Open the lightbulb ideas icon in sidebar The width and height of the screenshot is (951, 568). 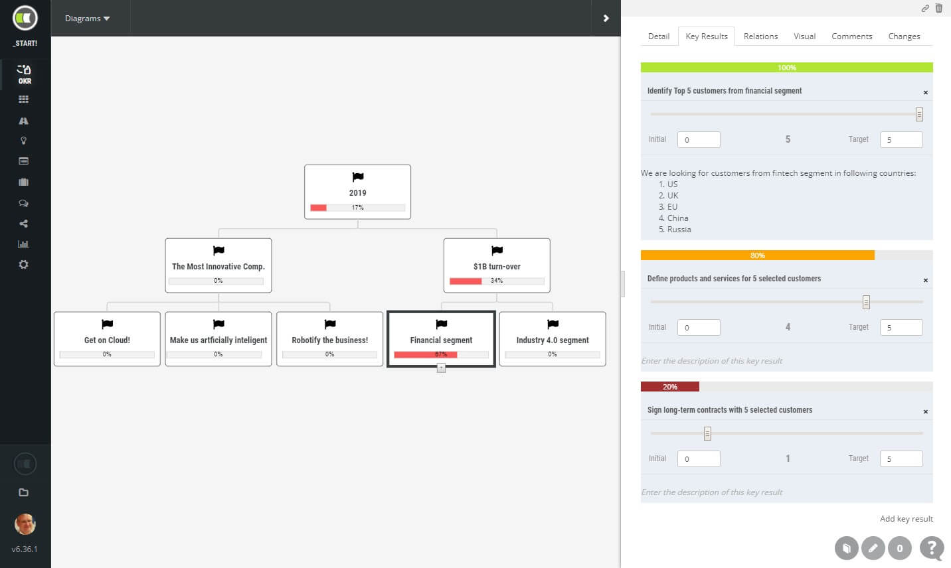(x=24, y=141)
